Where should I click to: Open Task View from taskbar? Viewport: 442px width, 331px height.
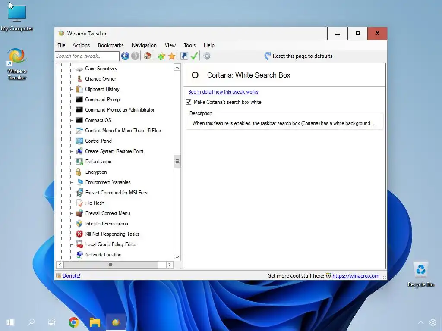coord(52,322)
